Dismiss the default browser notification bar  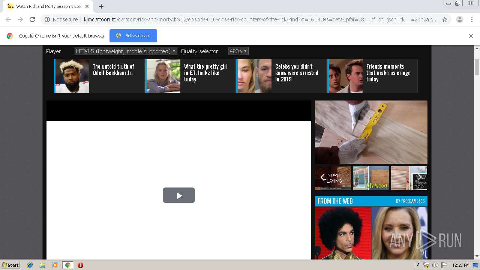pyautogui.click(x=471, y=36)
